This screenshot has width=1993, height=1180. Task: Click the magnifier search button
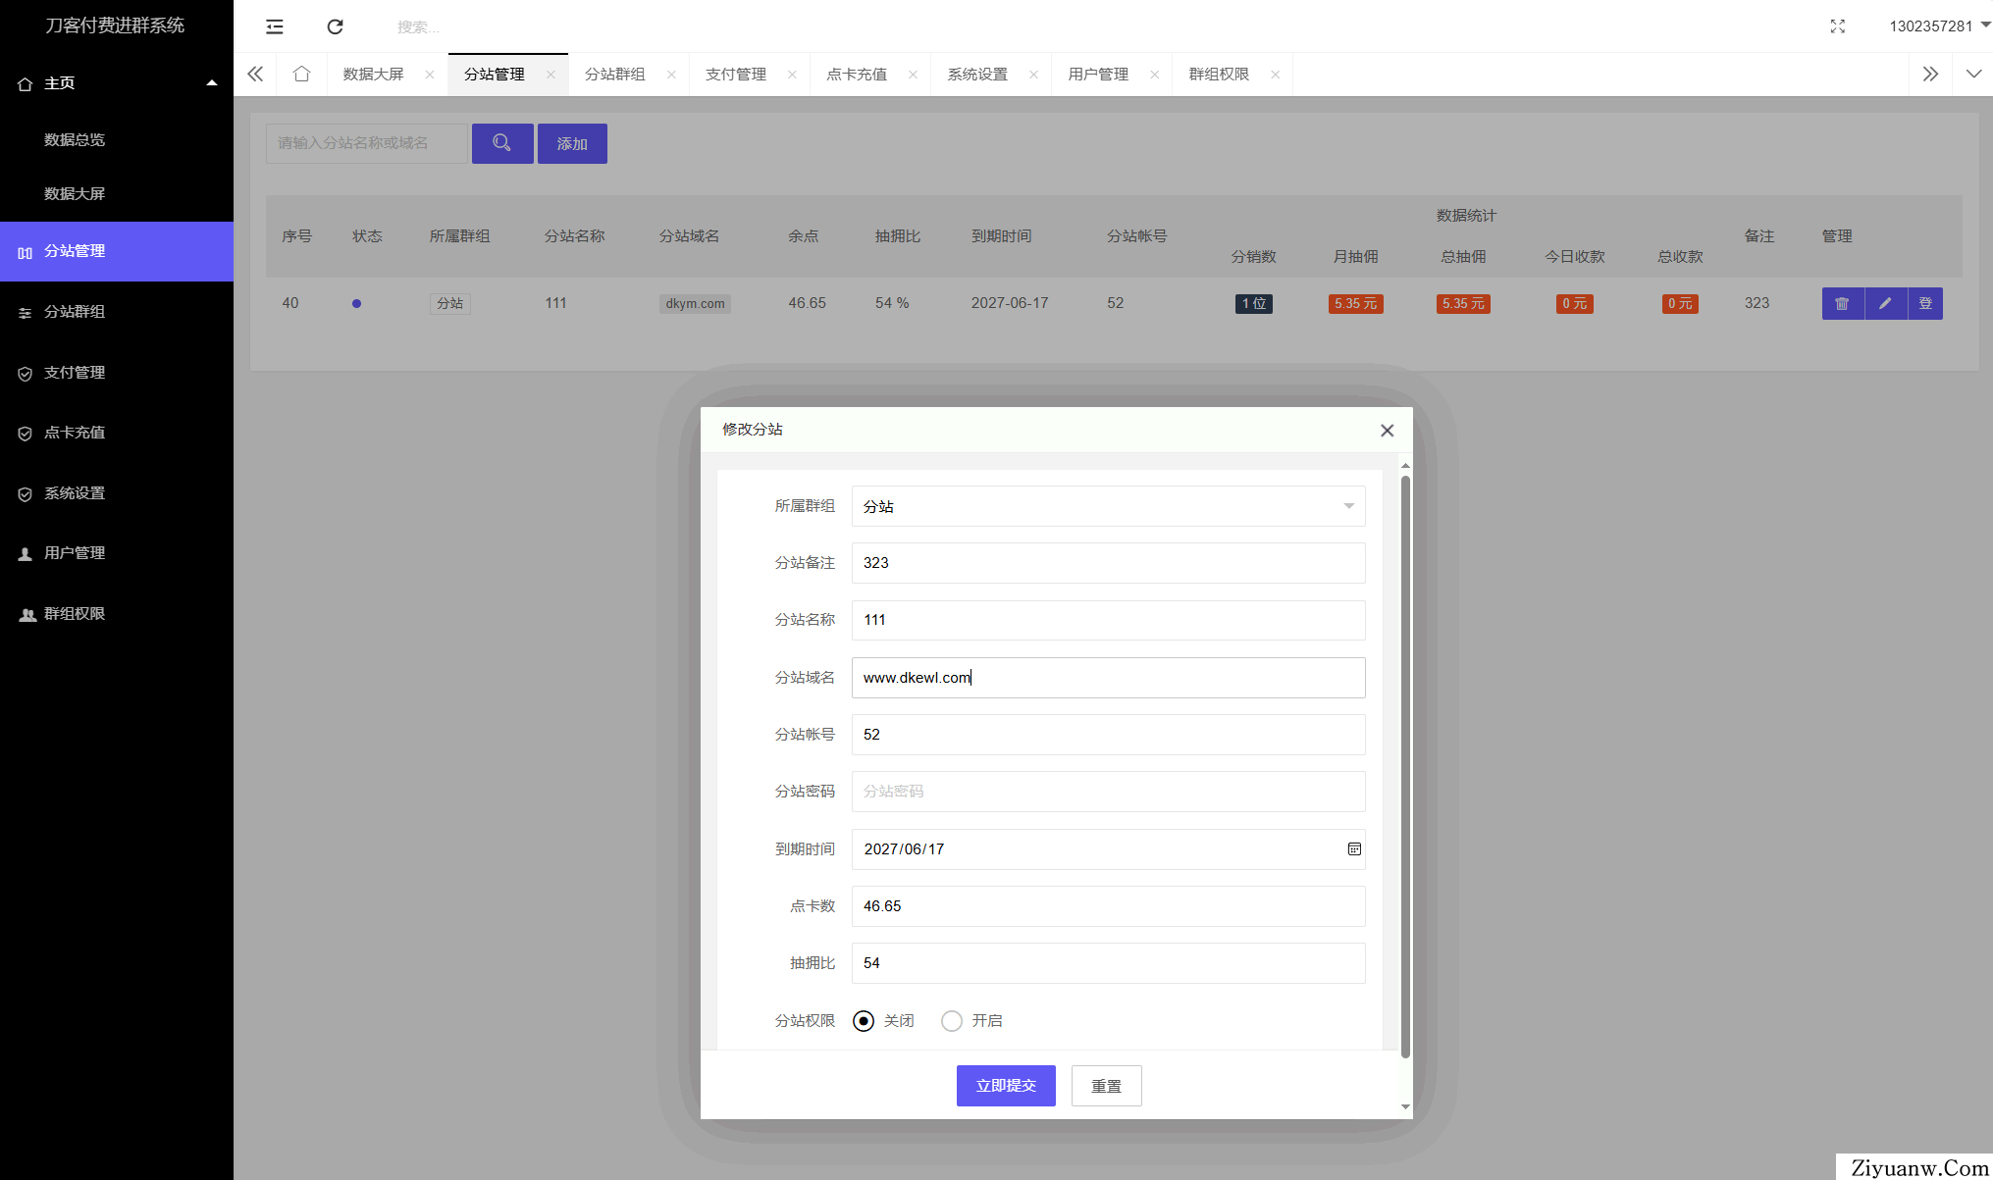pos(501,143)
